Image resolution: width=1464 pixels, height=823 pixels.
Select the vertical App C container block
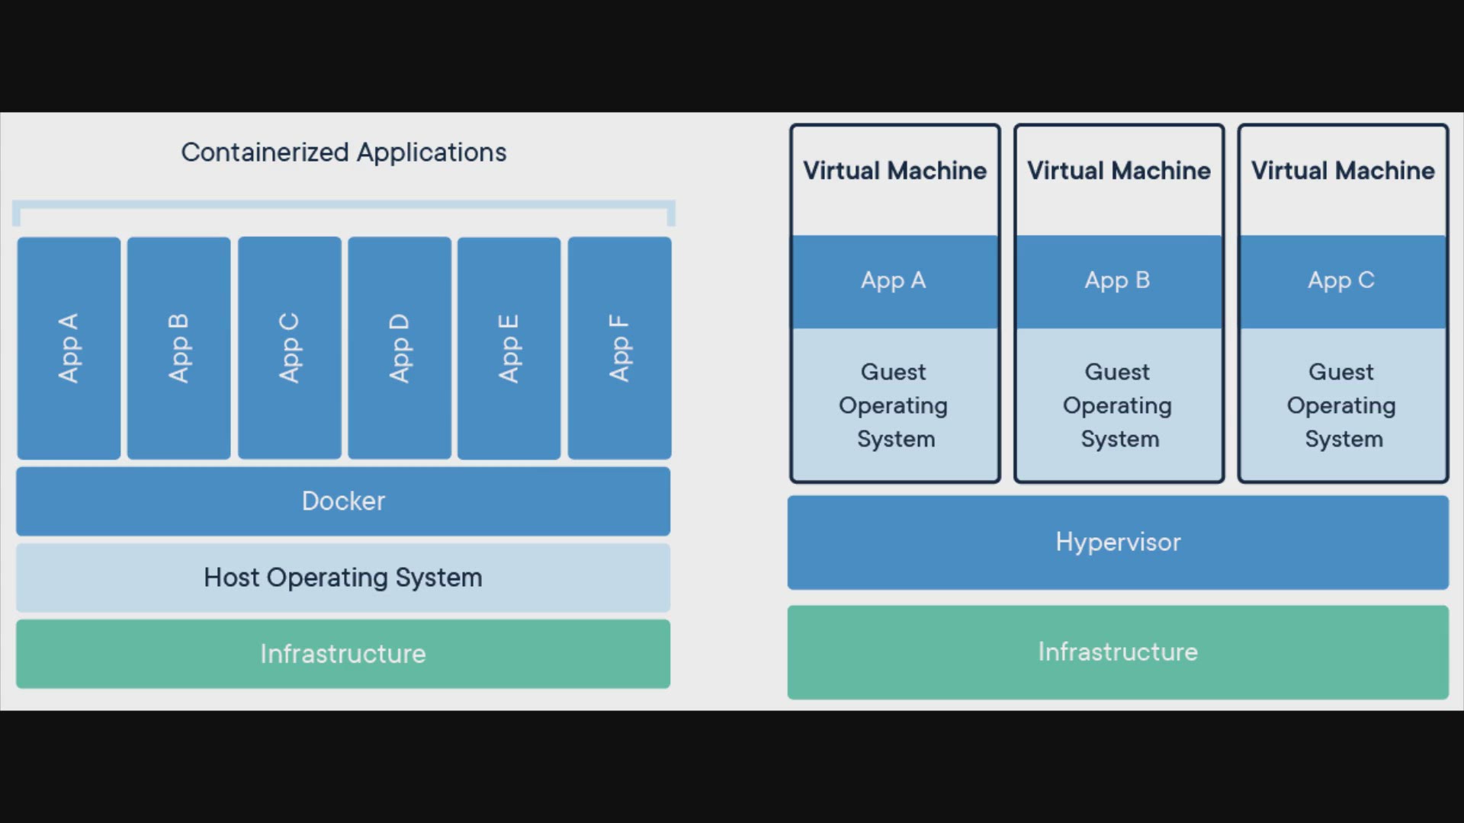[x=289, y=348]
